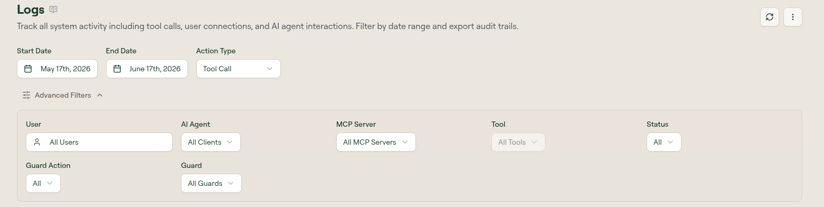This screenshot has height=207, width=824.
Task: Open the Guard Action All dropdown
Action: click(43, 183)
